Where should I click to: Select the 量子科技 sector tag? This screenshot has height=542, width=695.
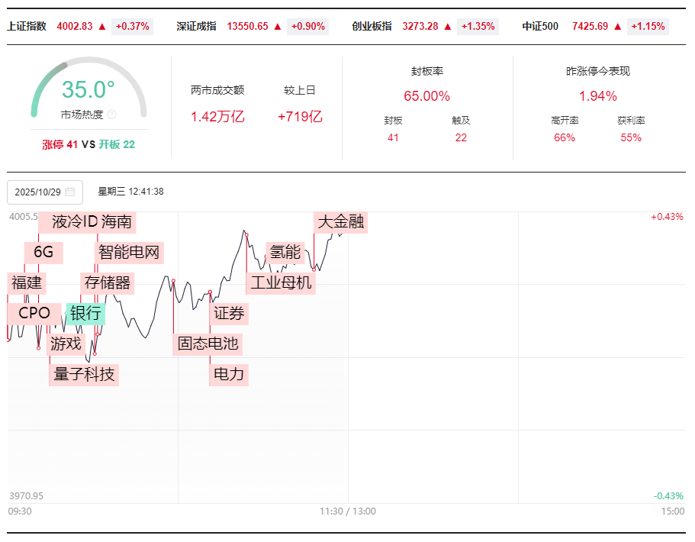[84, 375]
